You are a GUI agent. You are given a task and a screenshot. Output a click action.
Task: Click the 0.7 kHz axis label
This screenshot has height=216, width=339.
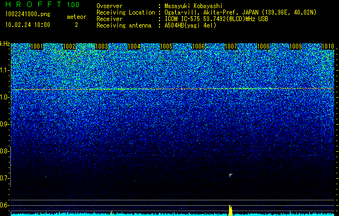5,178
